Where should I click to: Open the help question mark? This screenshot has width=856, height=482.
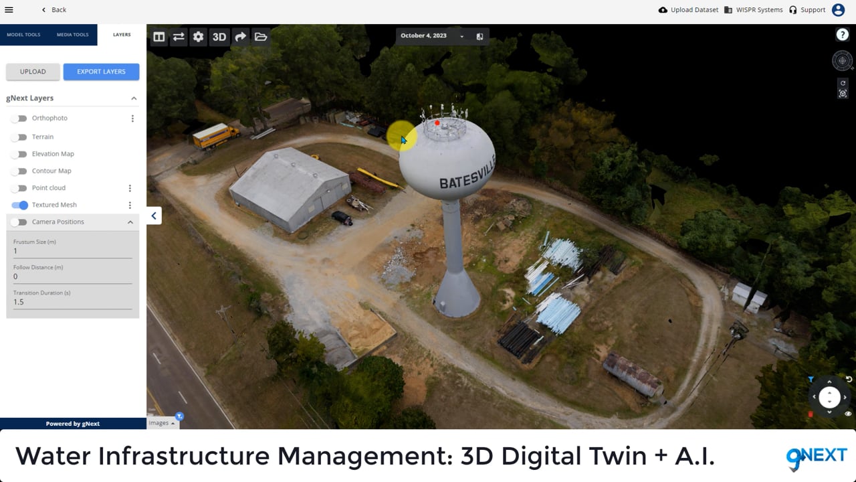coord(842,35)
